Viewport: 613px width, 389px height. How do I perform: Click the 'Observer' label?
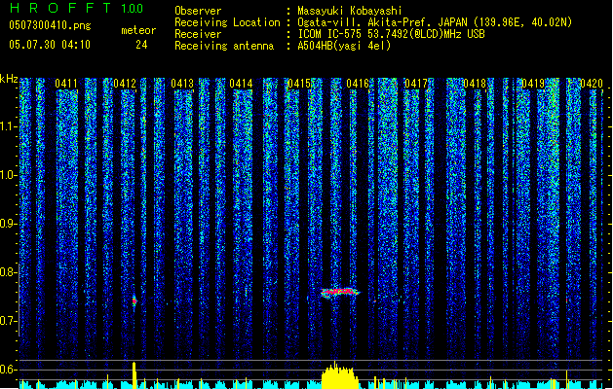tap(198, 11)
